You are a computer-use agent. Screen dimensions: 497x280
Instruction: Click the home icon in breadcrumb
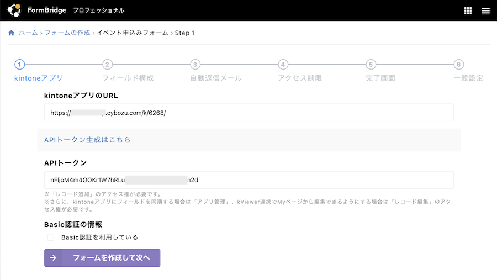11,33
